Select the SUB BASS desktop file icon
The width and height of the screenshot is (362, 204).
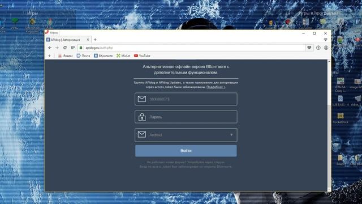(341, 101)
